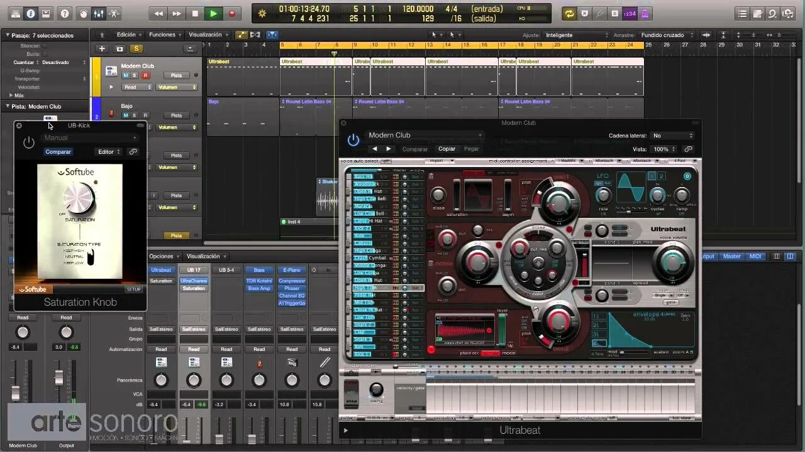The width and height of the screenshot is (805, 452).
Task: Click Copiar in the Ultrabeat window
Action: coord(447,149)
